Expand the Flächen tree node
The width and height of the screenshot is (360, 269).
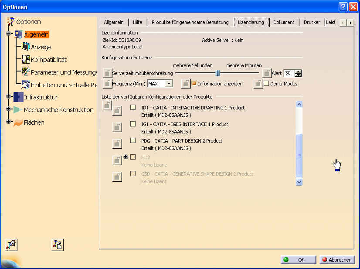9,122
